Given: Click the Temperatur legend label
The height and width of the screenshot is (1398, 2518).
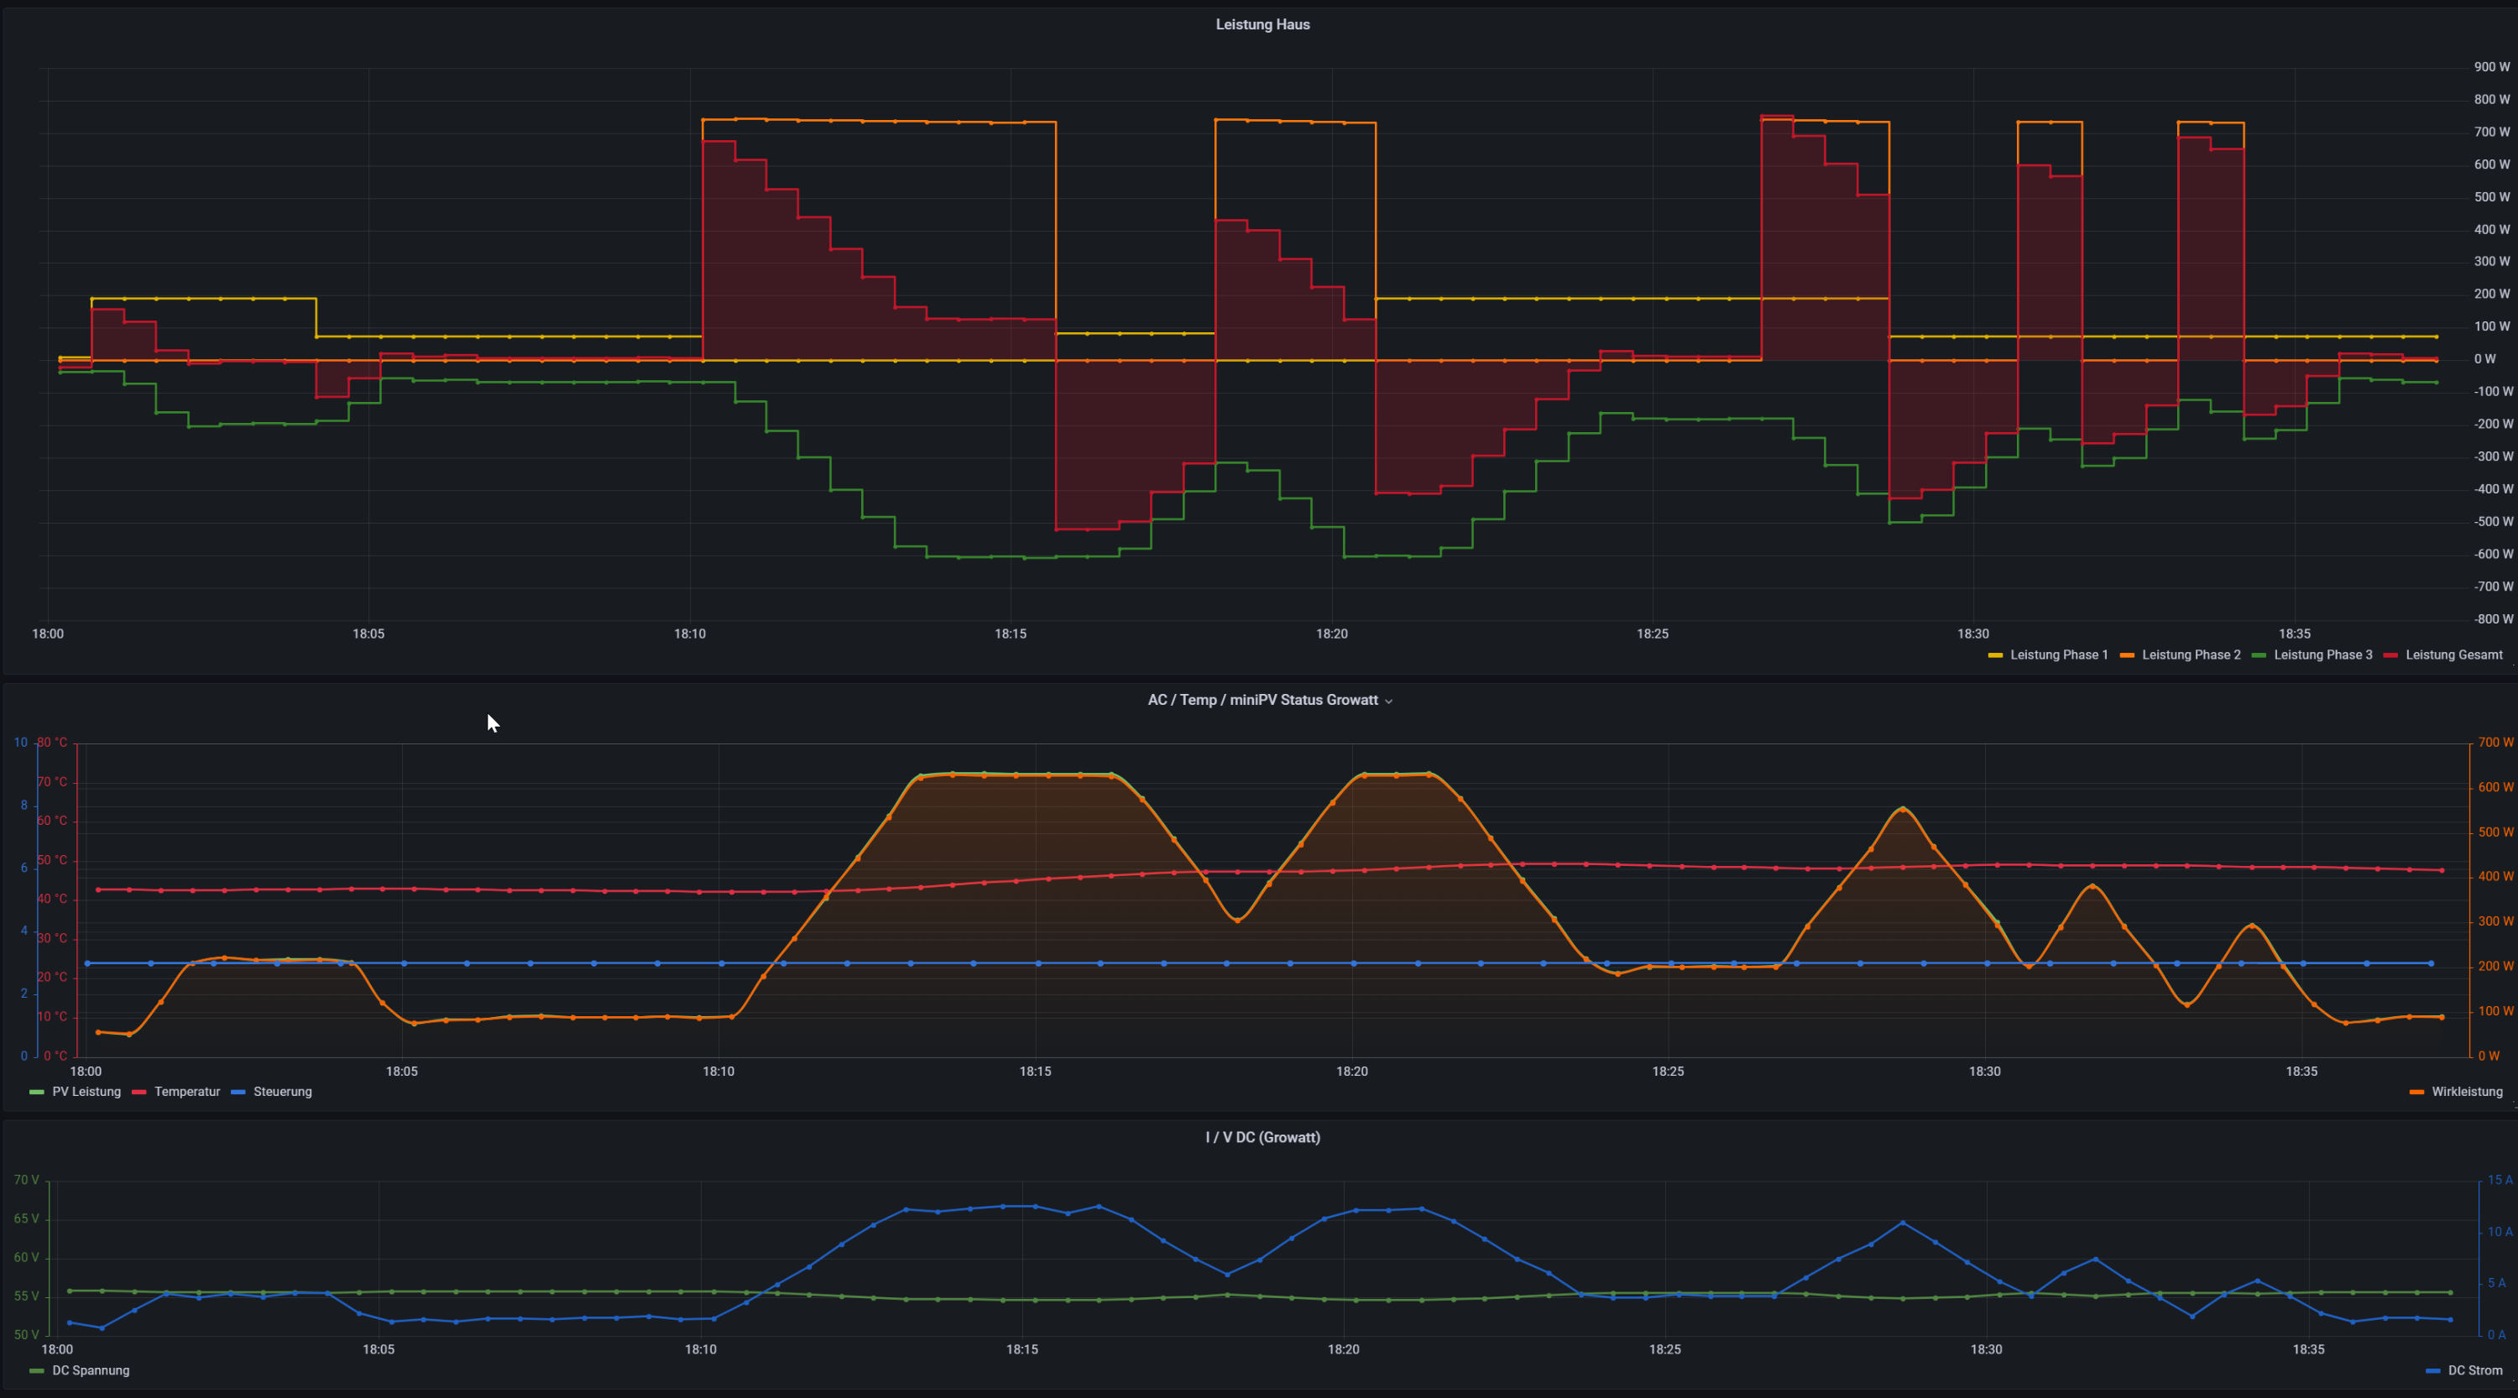Looking at the screenshot, I should [x=186, y=1091].
